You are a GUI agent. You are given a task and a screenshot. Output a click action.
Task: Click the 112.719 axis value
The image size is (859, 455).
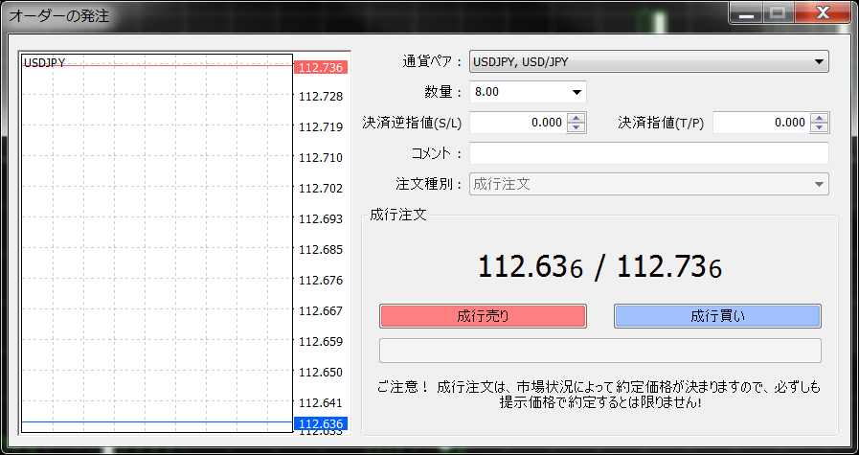[321, 127]
